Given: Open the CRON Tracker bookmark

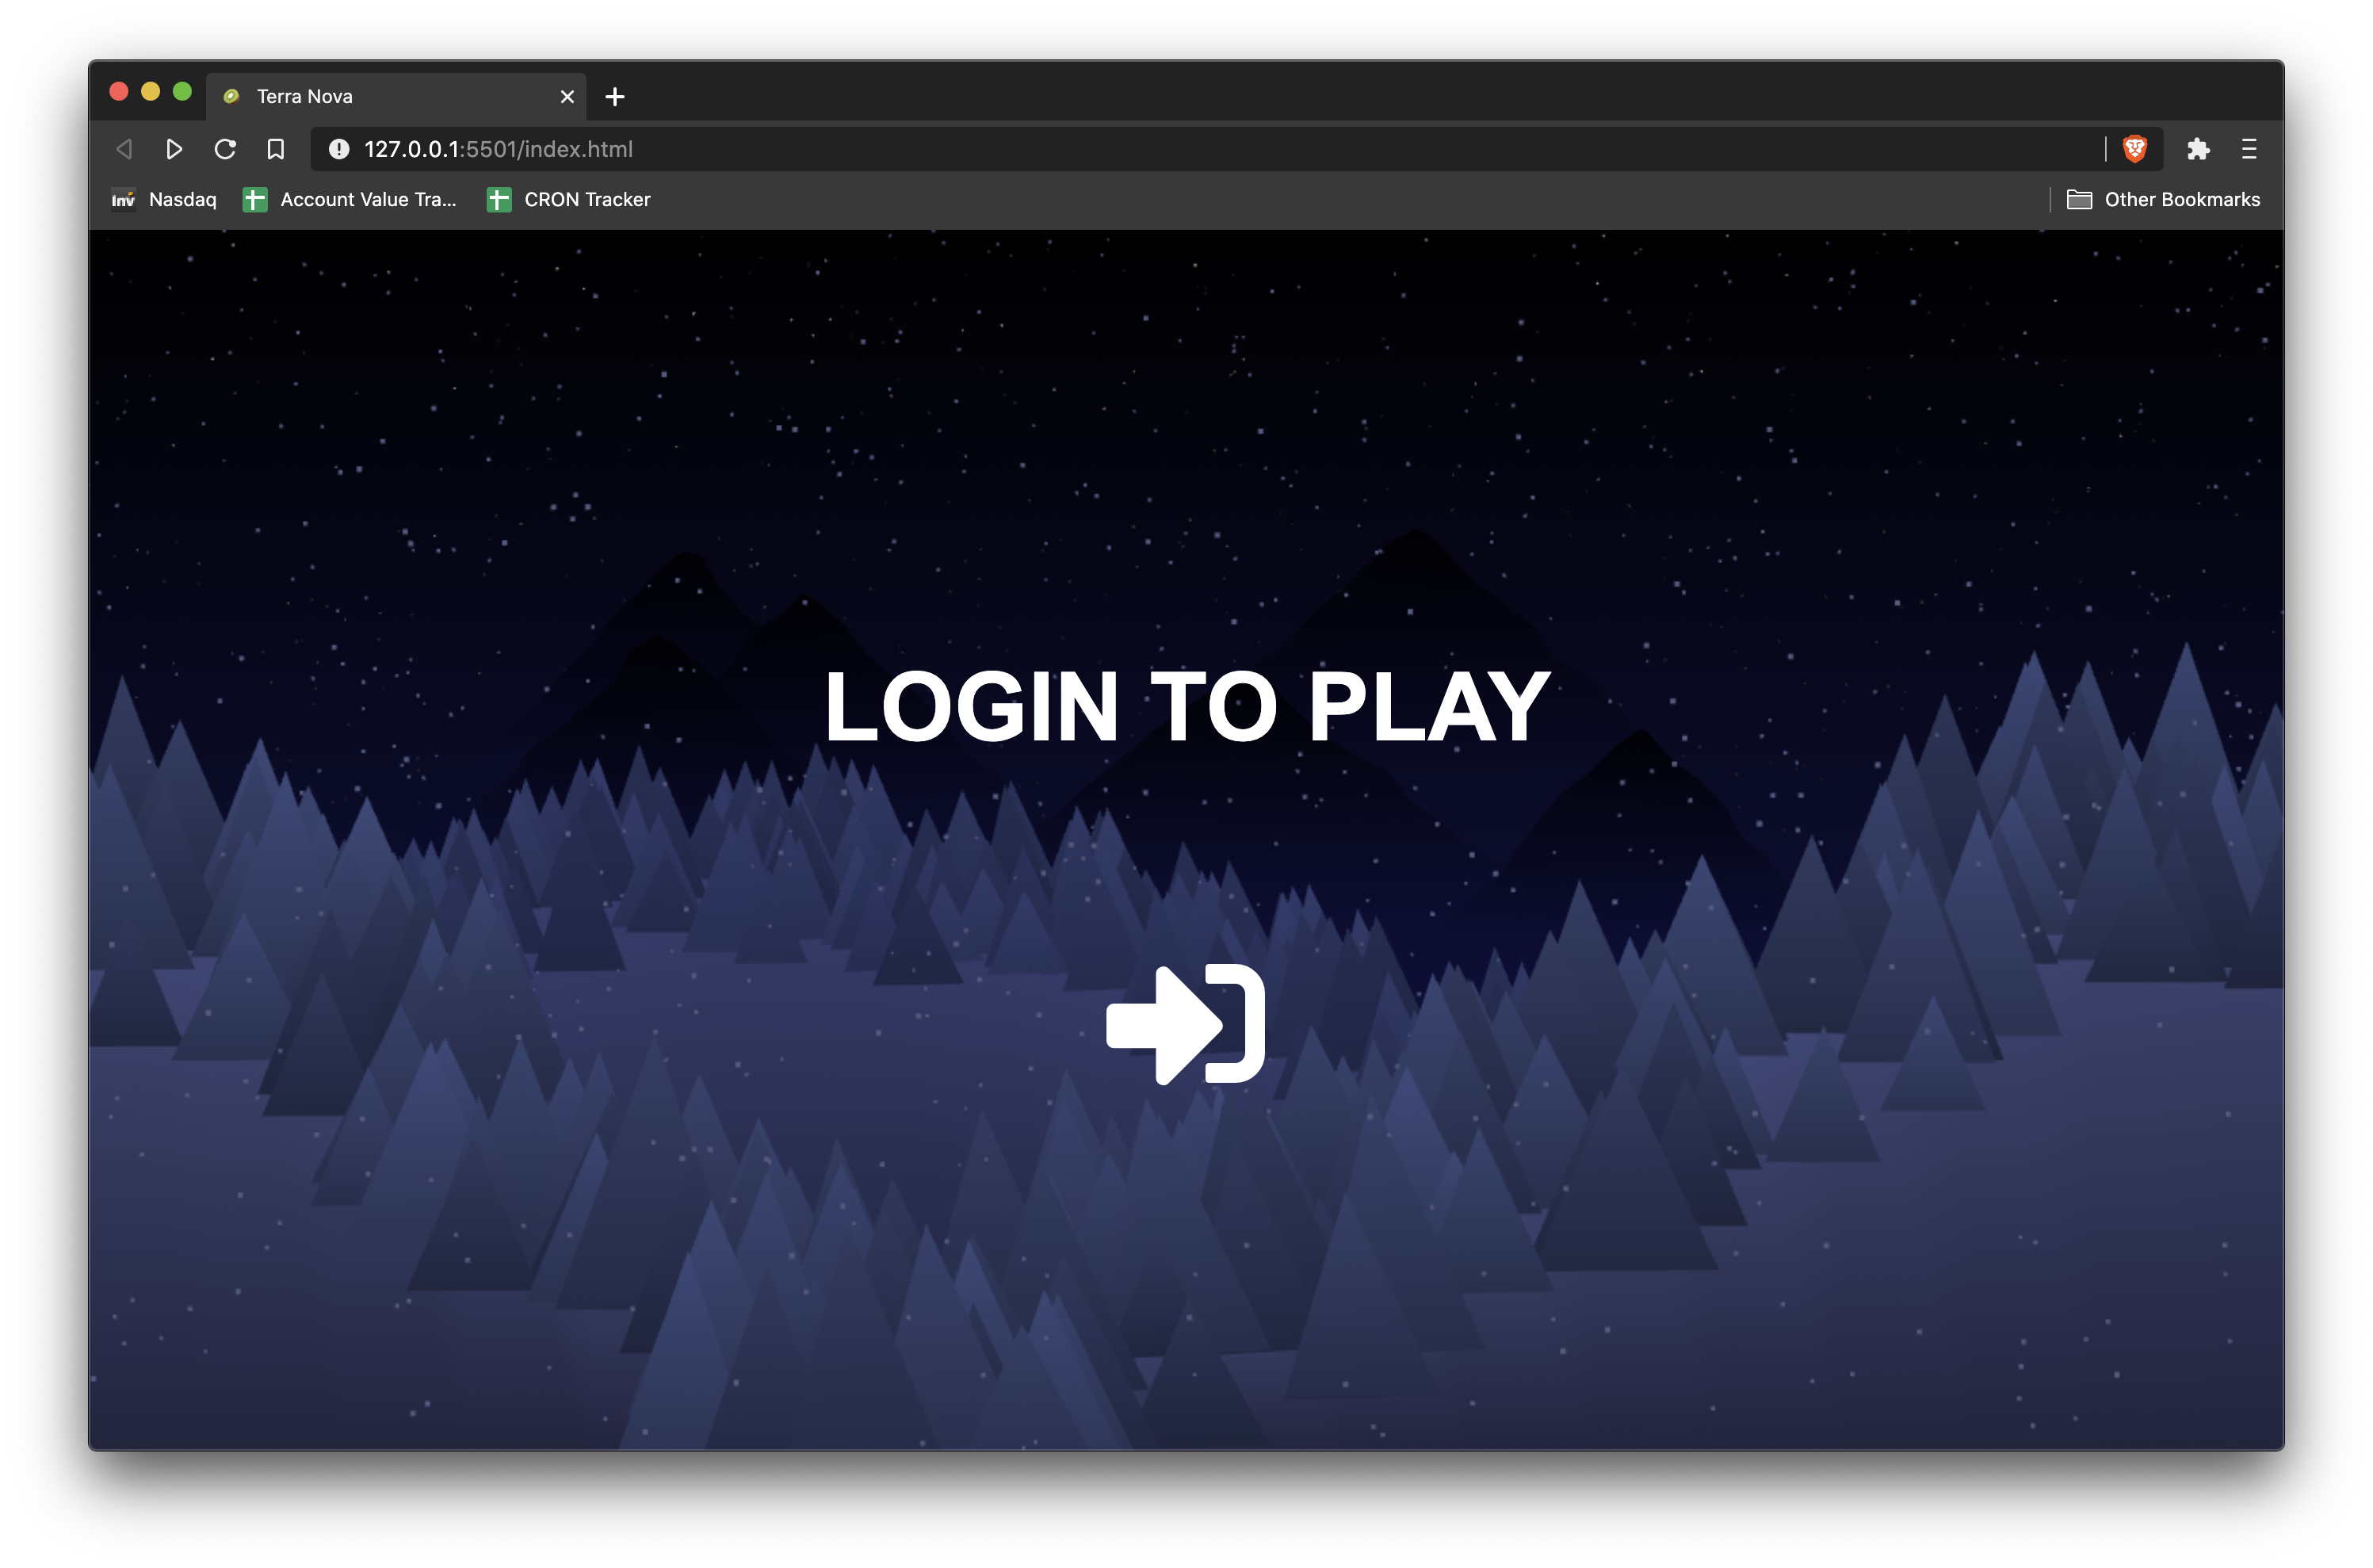Looking at the screenshot, I should tap(569, 200).
